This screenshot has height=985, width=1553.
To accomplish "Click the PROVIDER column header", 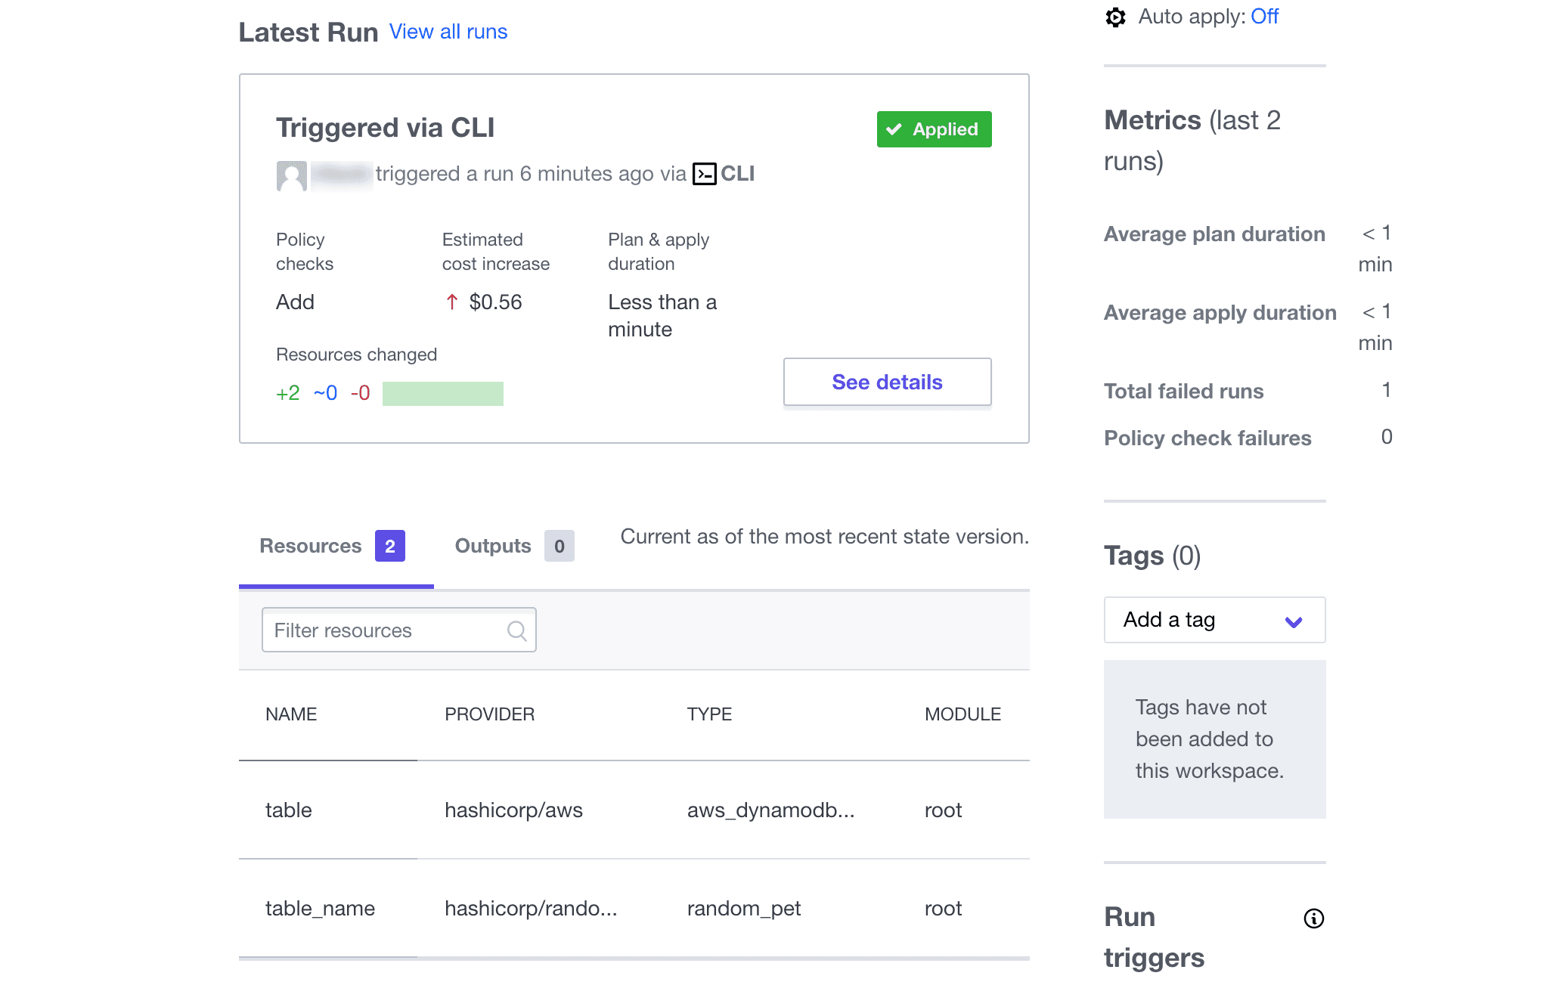I will (490, 714).
